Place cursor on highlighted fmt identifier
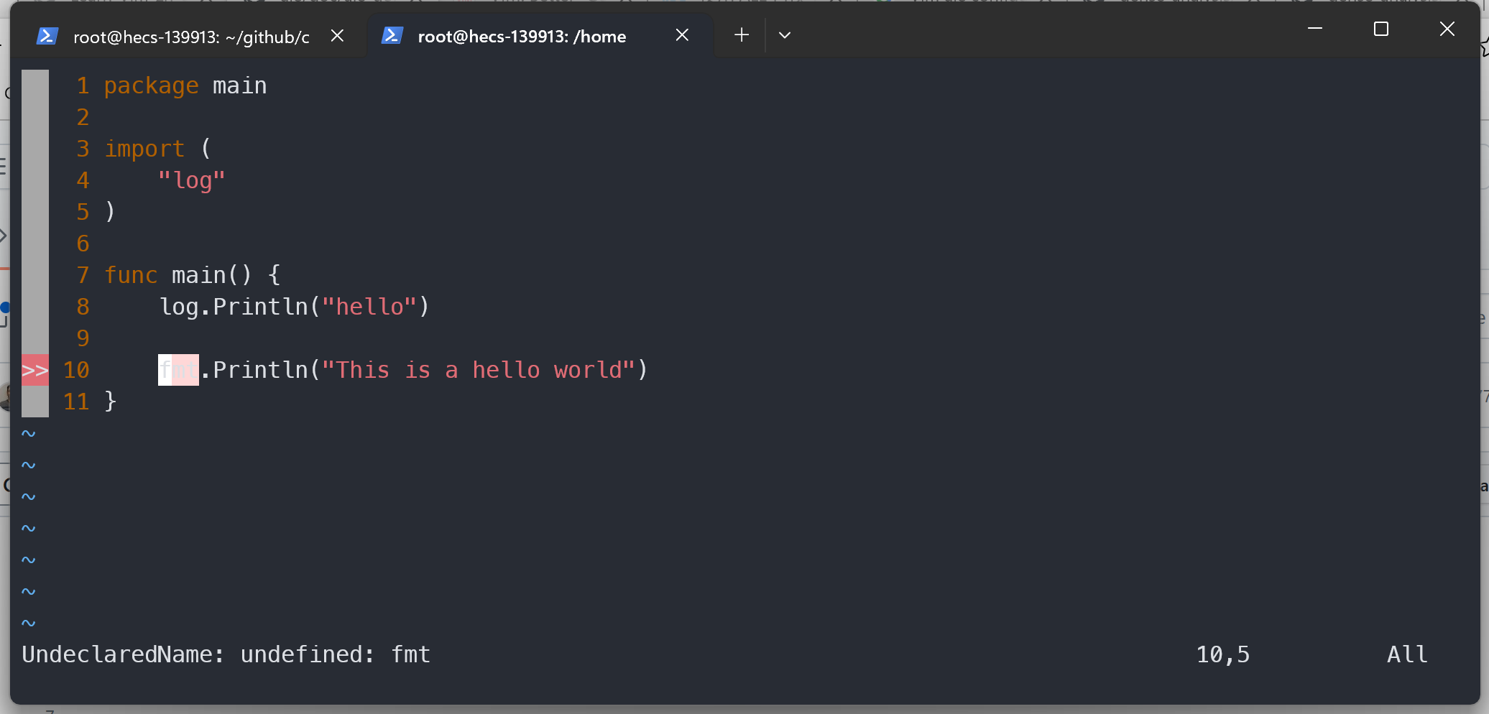Viewport: 1489px width, 714px height. point(178,371)
